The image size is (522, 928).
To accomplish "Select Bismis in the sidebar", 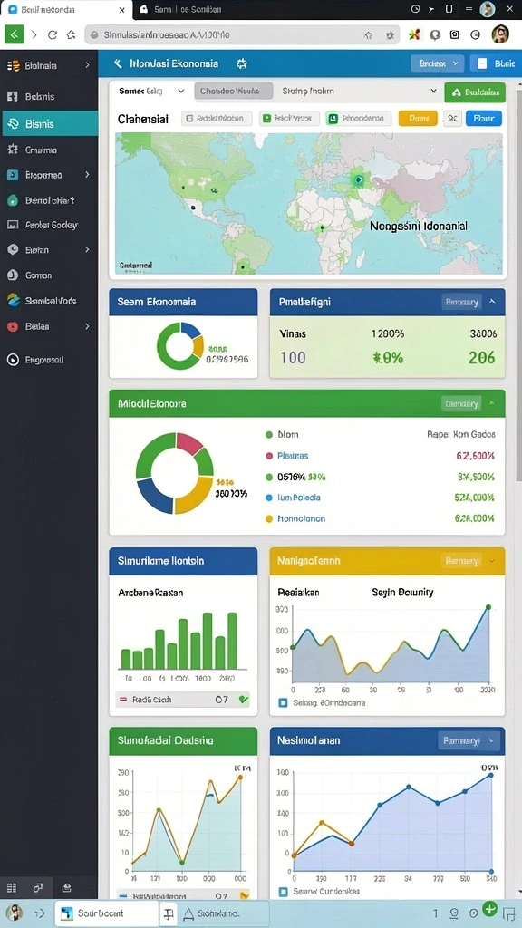I will (50, 123).
